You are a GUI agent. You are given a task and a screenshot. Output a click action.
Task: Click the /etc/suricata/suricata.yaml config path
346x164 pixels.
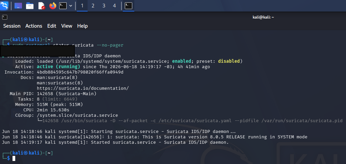point(195,120)
